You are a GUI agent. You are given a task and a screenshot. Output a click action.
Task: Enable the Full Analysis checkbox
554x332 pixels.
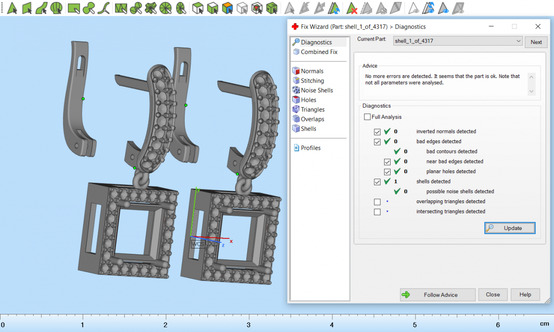tap(367, 117)
